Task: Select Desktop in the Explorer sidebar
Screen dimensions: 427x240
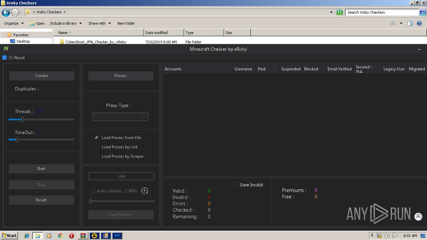Action: coord(23,41)
